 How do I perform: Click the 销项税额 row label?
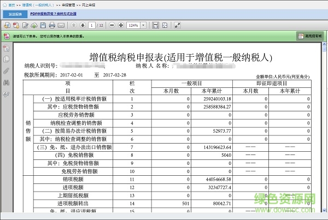pyautogui.click(x=73, y=179)
